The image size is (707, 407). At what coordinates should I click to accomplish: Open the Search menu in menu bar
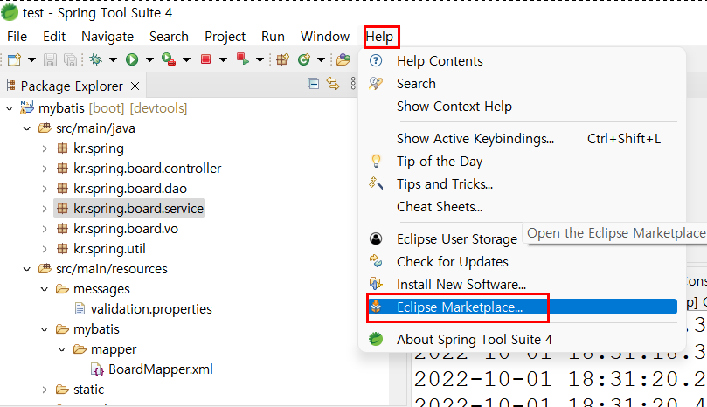pyautogui.click(x=169, y=37)
